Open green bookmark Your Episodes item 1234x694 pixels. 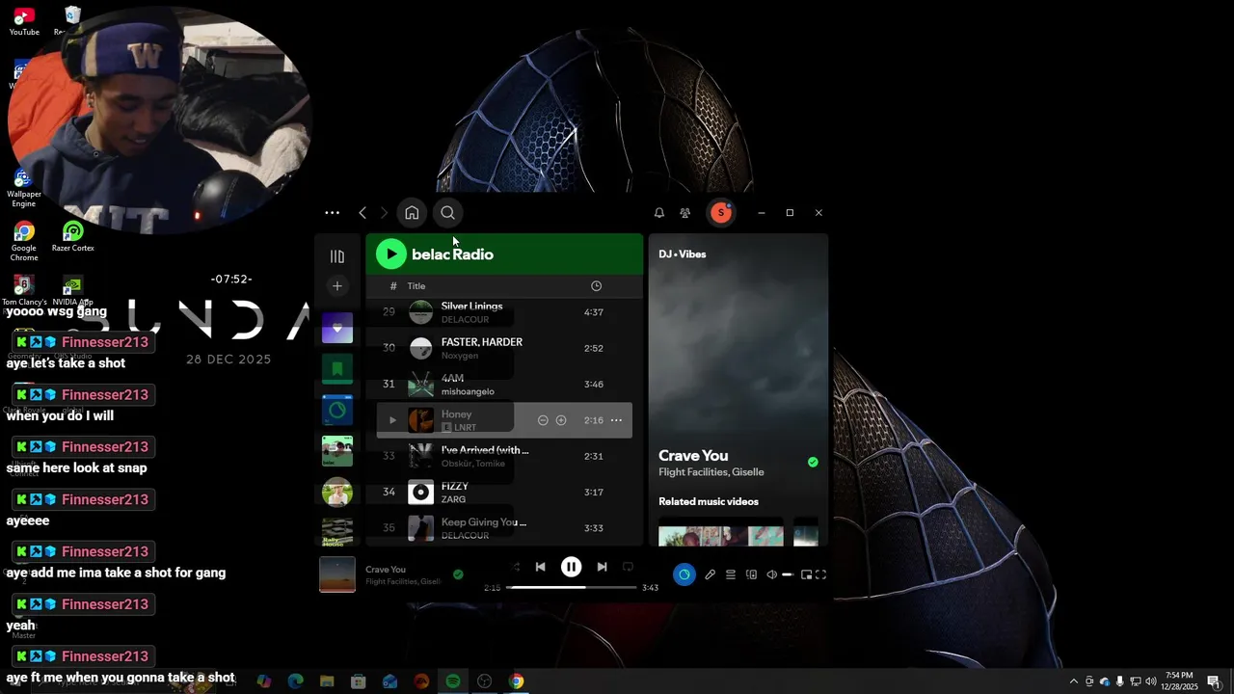(x=336, y=368)
